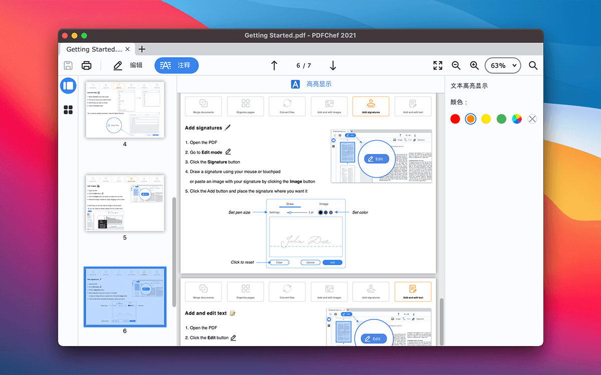Viewport: 601px width, 375px height.
Task: Open the 63% zoom dropdown
Action: pyautogui.click(x=503, y=65)
